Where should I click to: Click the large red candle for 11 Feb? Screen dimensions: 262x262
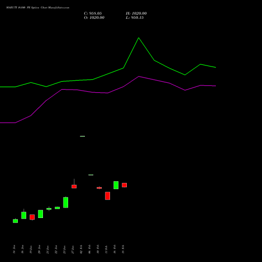[x=107, y=196]
